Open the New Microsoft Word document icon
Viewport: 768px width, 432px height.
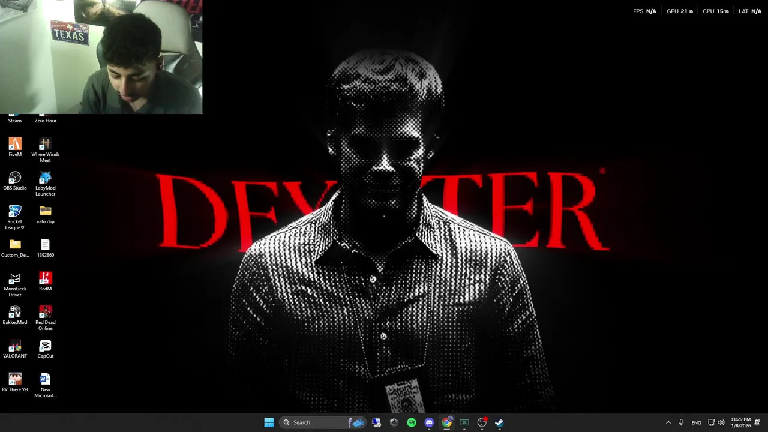tap(46, 386)
